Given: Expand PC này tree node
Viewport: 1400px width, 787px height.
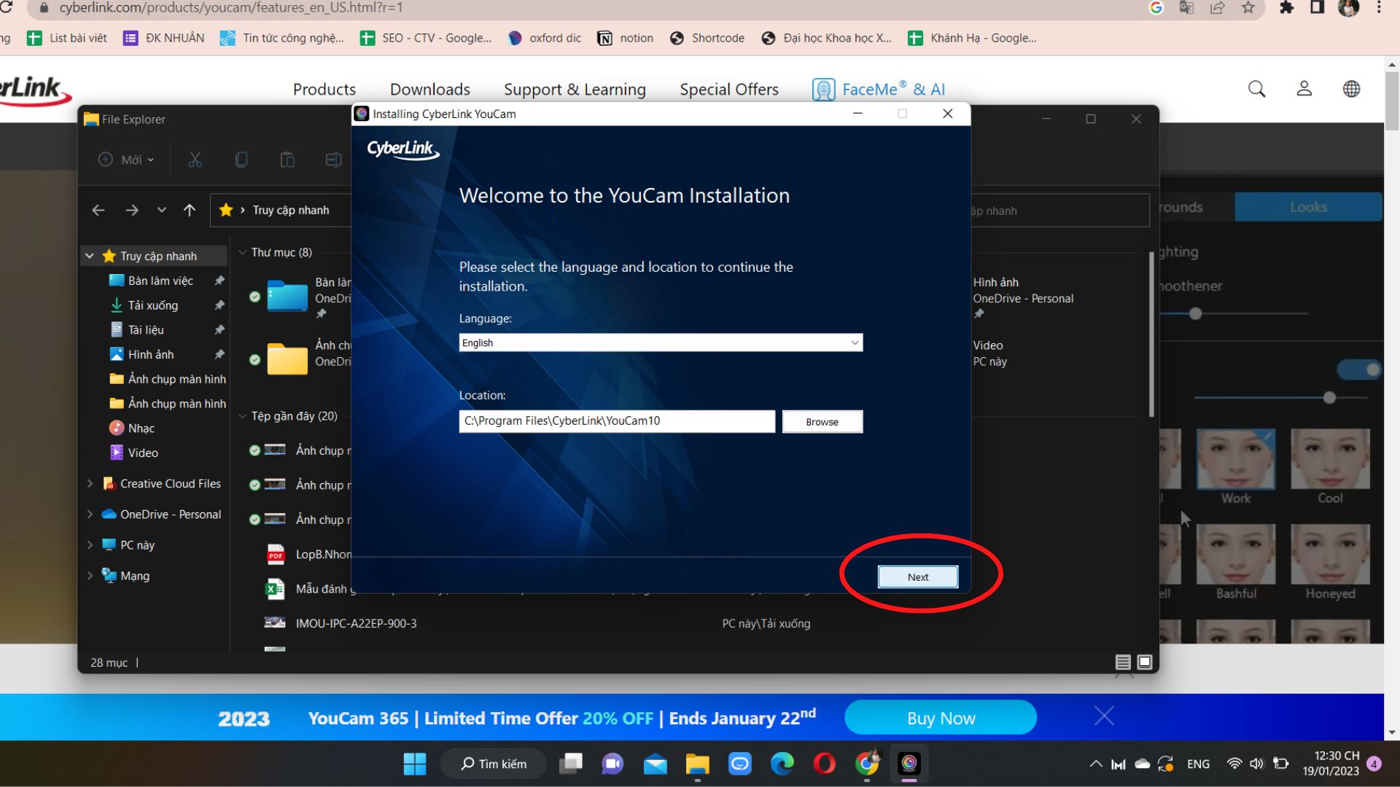Looking at the screenshot, I should click(90, 545).
